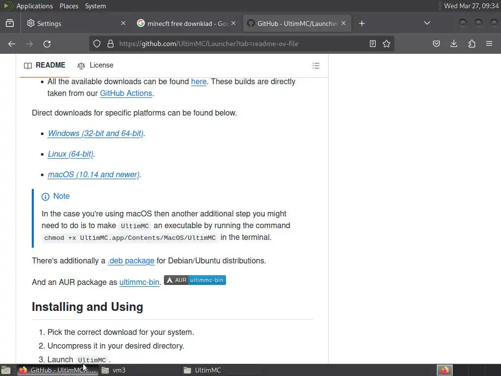This screenshot has height=376, width=501.
Task: Toggle reader view in the address bar
Action: (372, 44)
